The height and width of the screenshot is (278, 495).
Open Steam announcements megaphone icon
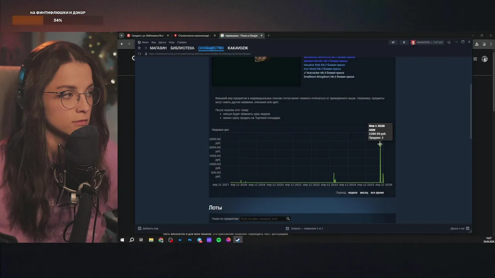pos(393,42)
